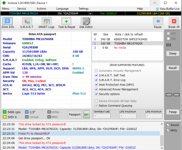Put the drive to Sleep
182x150 pixels.
click(x=173, y=54)
